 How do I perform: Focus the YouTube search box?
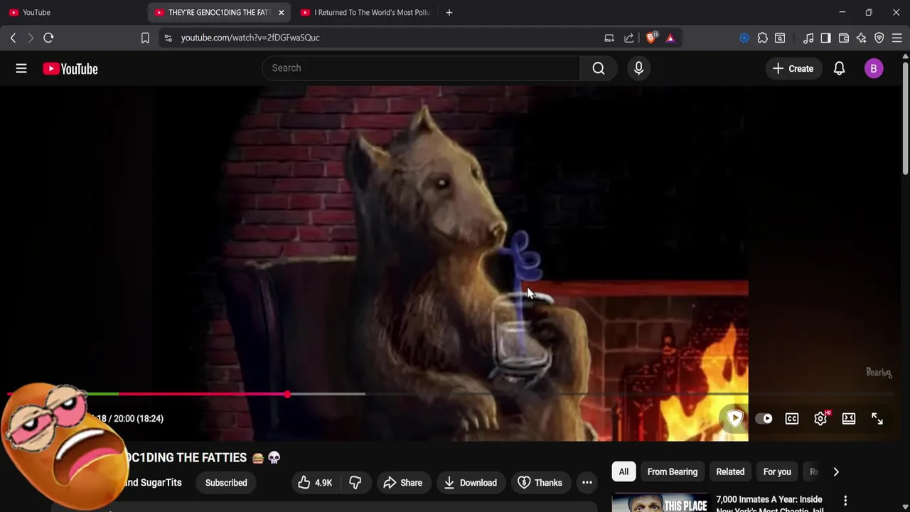coord(422,68)
